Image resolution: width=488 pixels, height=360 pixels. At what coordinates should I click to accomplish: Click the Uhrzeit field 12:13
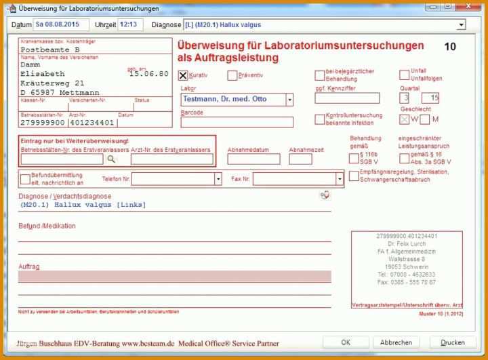click(x=130, y=24)
